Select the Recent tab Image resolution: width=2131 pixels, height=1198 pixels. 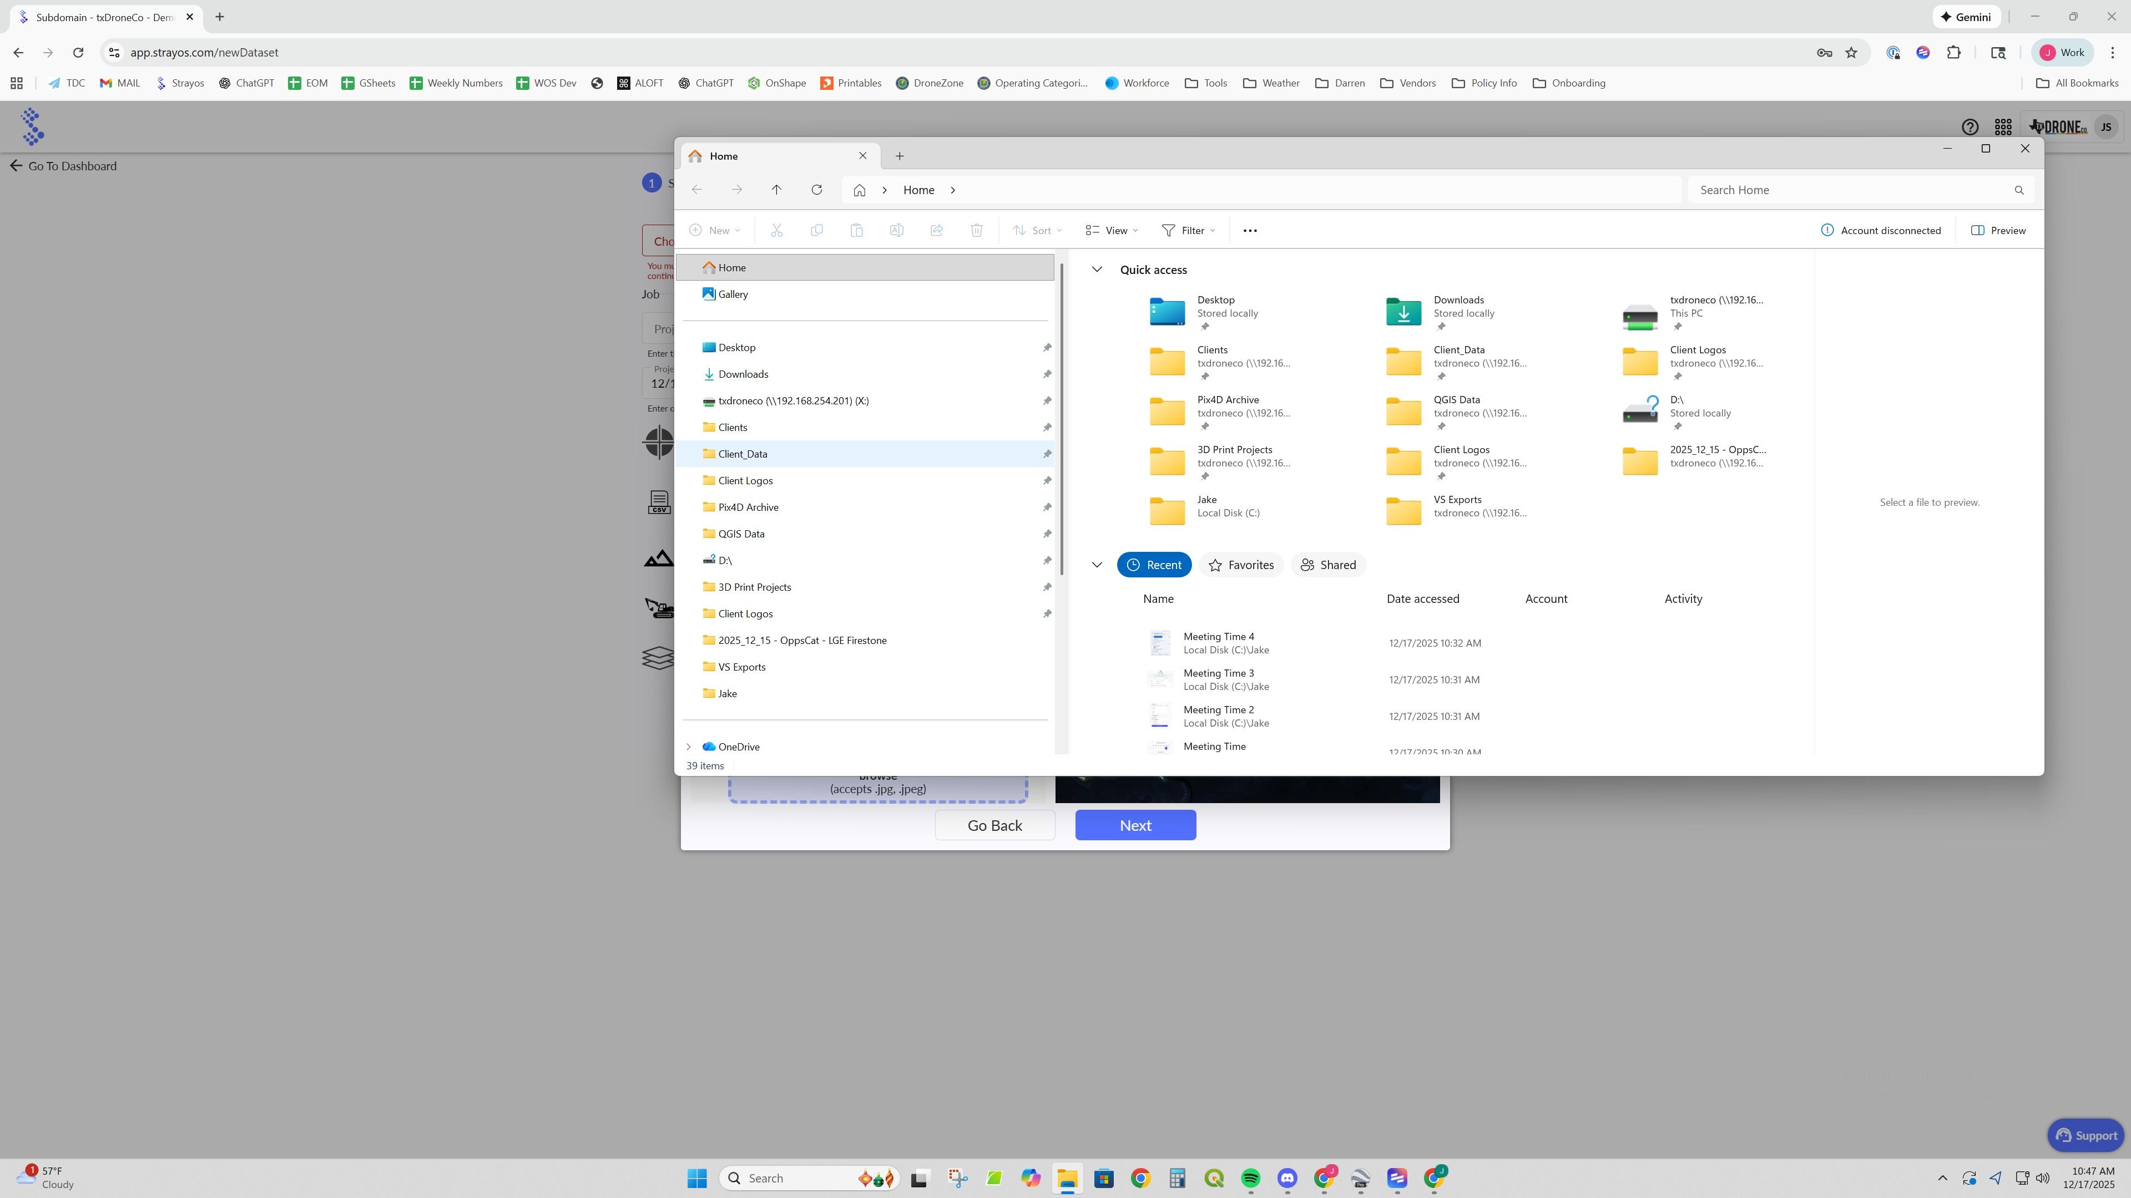[x=1154, y=565]
